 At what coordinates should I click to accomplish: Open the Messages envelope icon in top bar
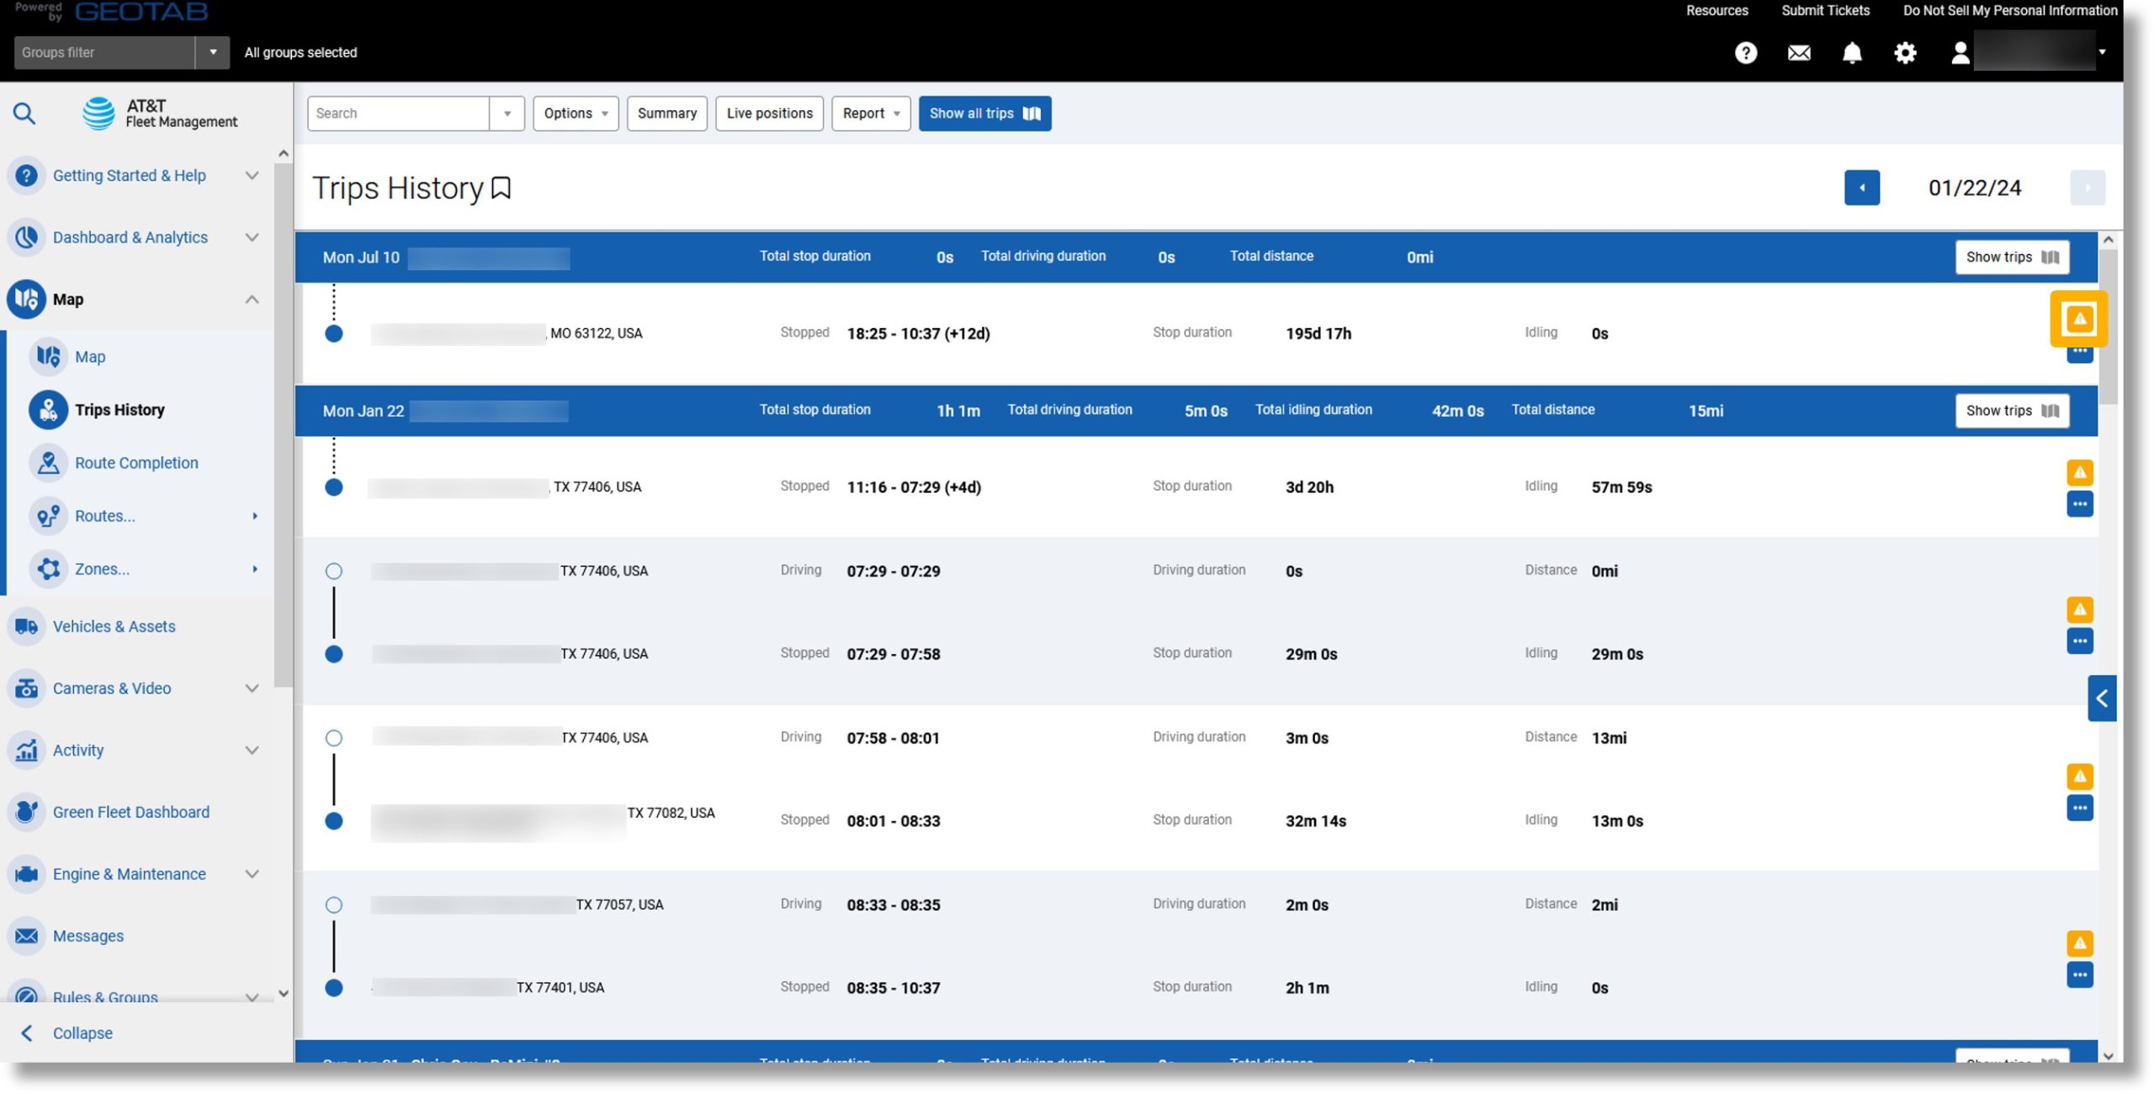(1798, 53)
